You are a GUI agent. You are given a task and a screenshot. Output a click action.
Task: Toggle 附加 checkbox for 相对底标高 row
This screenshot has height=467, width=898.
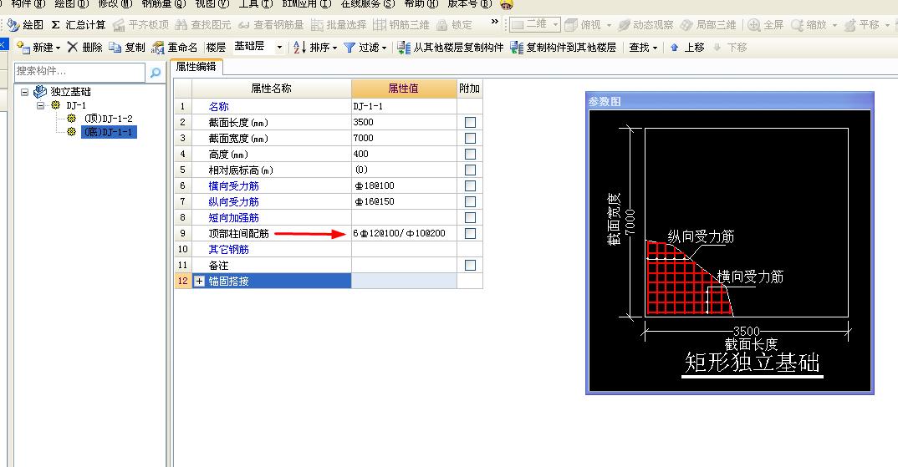(x=470, y=170)
